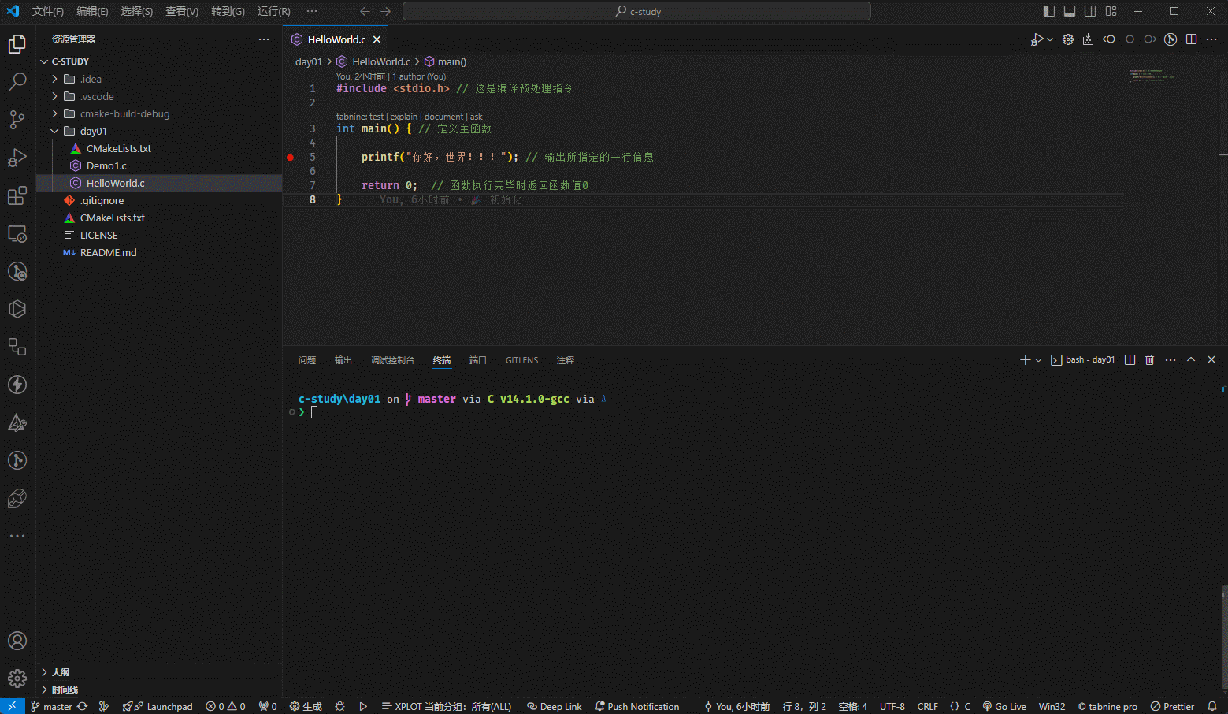Screen dimensions: 1228x714
Task: Open the new terminal profile dropdown arrow
Action: point(1038,360)
